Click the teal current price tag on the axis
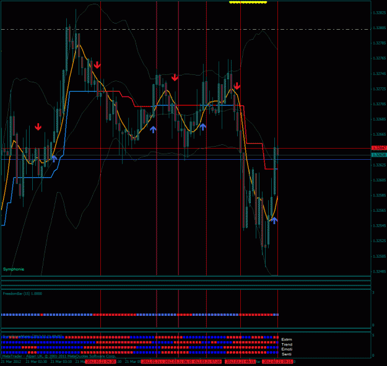 tap(379, 155)
